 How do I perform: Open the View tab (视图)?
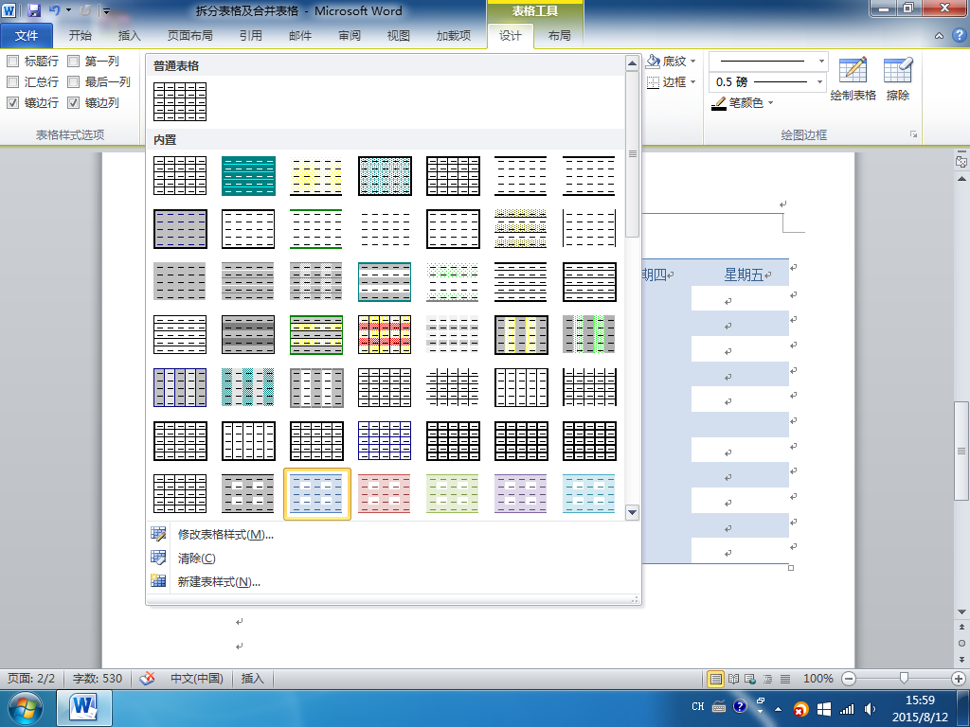(399, 35)
